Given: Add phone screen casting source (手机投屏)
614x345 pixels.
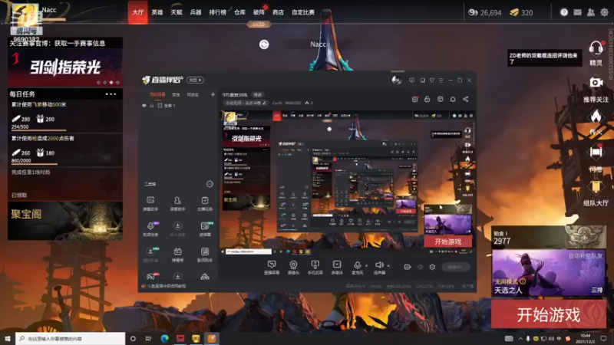Looking at the screenshot, I should click(315, 268).
